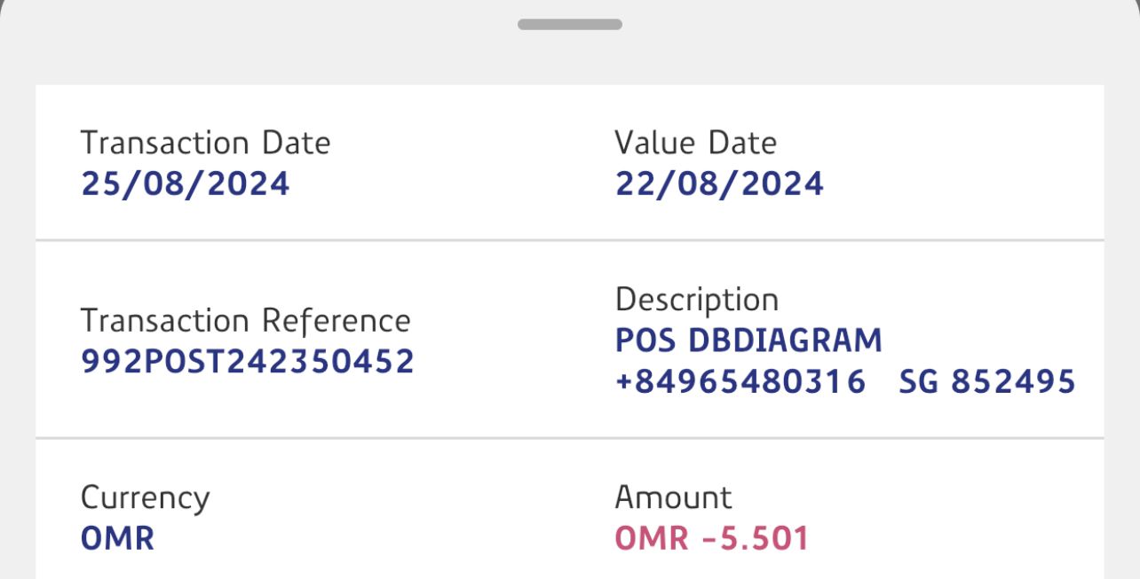Tap the sheet drag handle at top
This screenshot has width=1140, height=579.
point(569,24)
